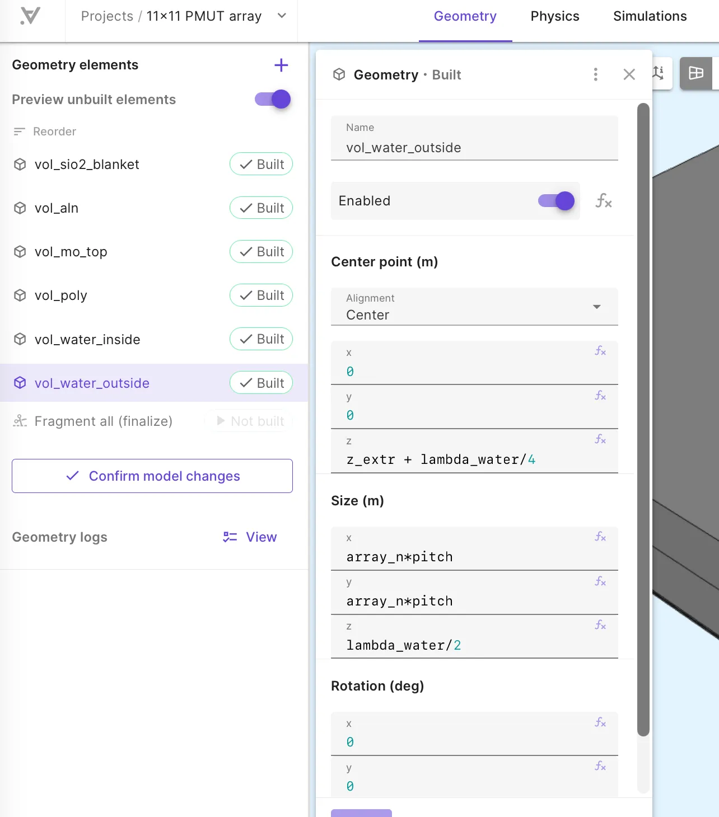This screenshot has width=719, height=817.
Task: Click the fx icon for rotation x
Action: 600,722
